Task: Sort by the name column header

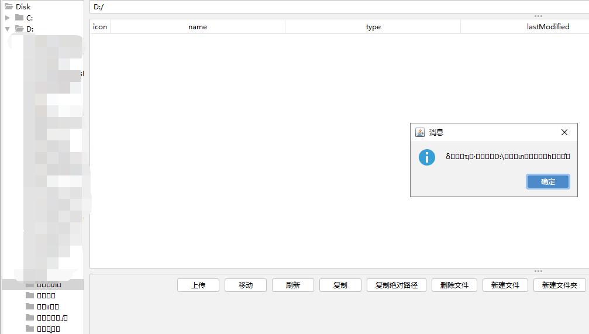Action: click(198, 27)
